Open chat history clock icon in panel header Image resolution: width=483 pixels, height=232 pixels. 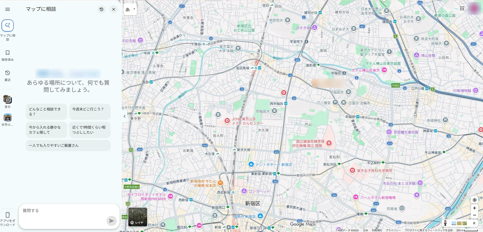tap(101, 9)
